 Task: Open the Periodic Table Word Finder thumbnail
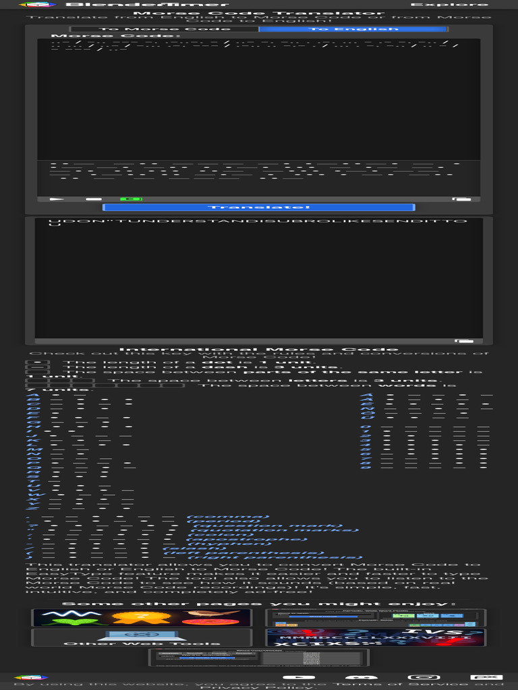[x=376, y=617]
